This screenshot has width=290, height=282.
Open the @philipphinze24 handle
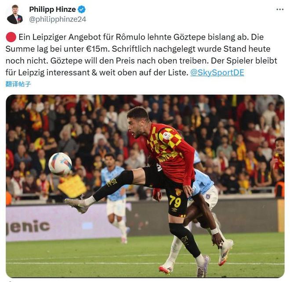click(58, 19)
